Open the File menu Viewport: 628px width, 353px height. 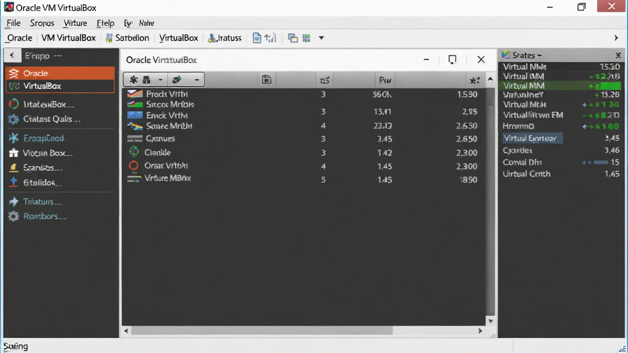(13, 23)
